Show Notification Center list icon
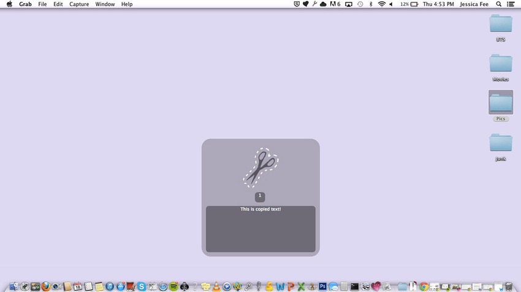The image size is (521, 292). click(511, 4)
